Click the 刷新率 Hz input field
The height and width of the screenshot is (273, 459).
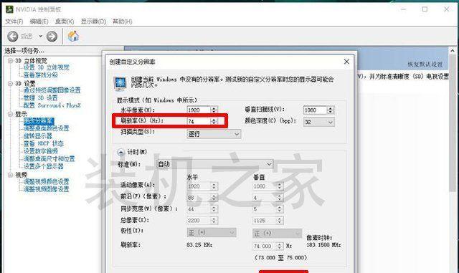point(199,121)
